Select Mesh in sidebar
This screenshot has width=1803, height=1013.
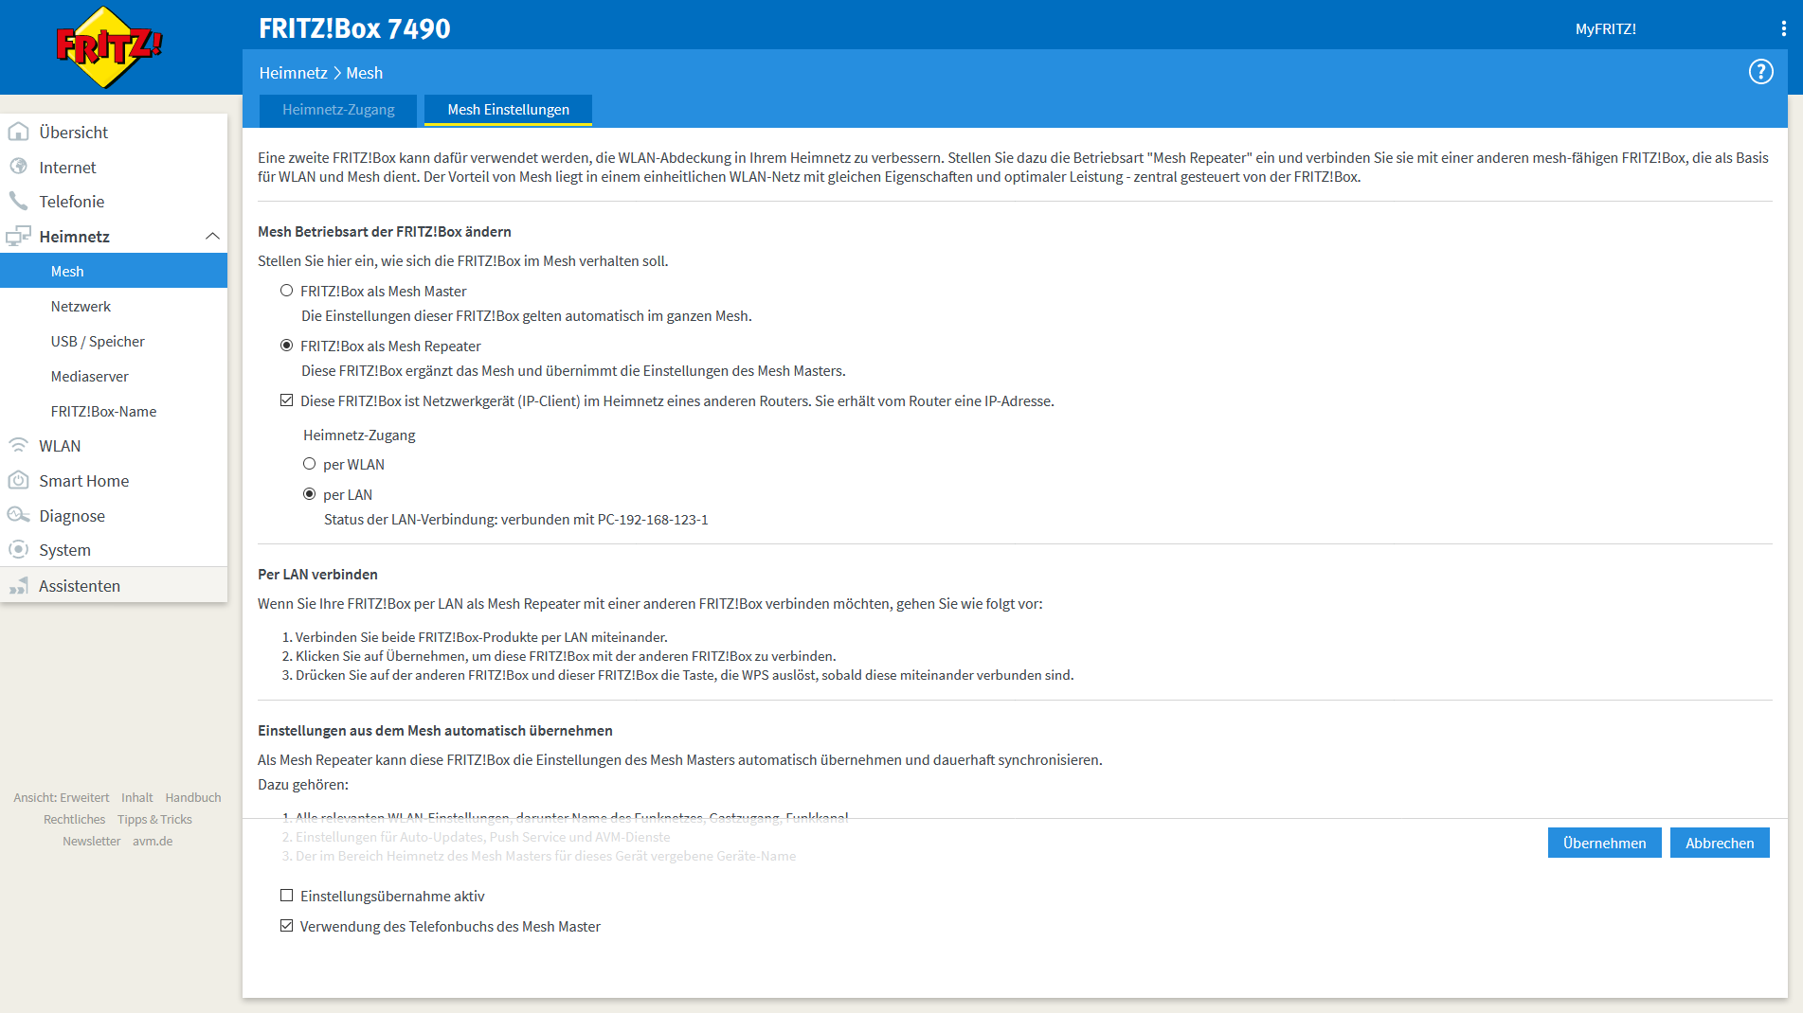point(114,271)
